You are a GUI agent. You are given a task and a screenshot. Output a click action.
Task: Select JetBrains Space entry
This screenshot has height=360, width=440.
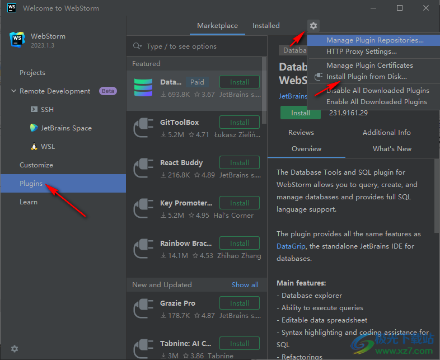tap(66, 128)
